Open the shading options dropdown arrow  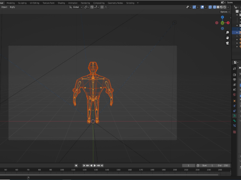[228, 7]
